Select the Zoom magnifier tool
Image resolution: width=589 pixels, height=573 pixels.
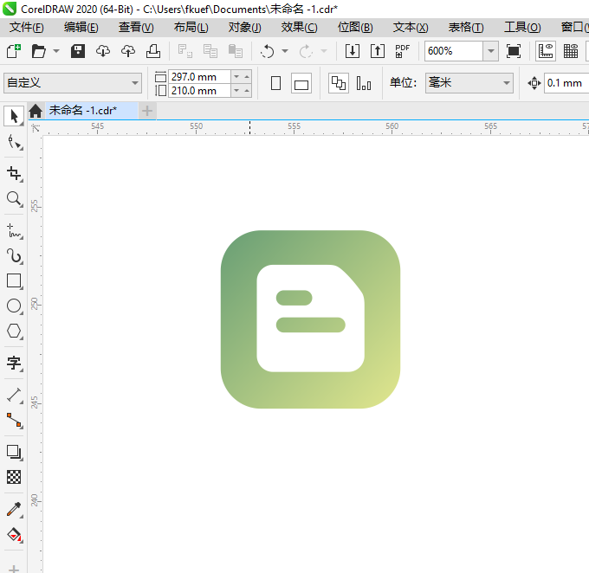pos(14,198)
